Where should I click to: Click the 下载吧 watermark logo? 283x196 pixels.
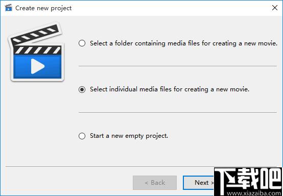tap(248, 181)
